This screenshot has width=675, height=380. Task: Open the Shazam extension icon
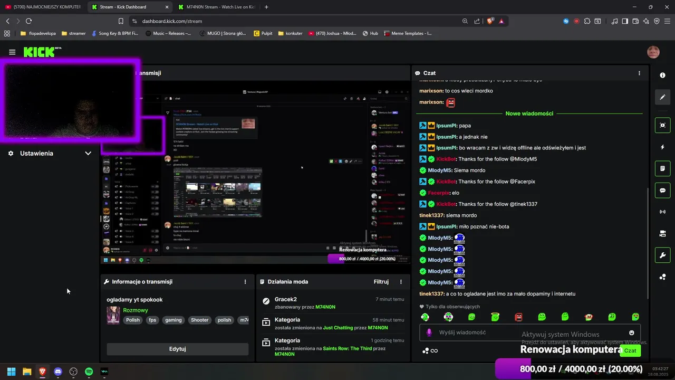(566, 21)
